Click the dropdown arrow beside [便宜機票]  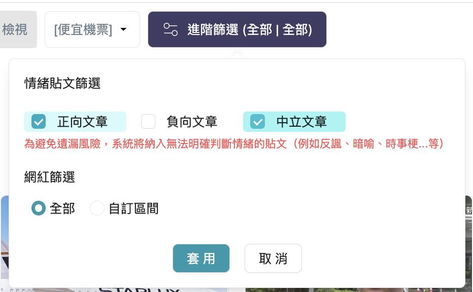click(123, 29)
